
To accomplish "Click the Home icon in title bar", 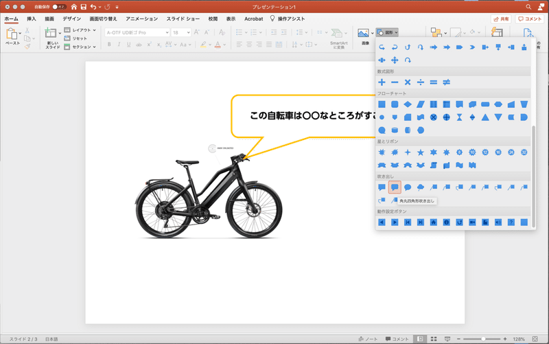I will [73, 7].
